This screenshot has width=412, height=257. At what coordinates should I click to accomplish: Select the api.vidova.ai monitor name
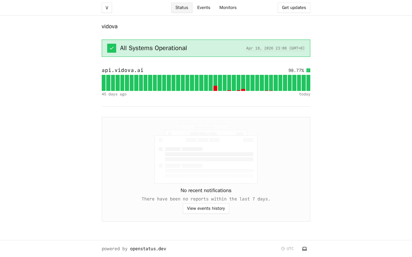[x=123, y=70]
